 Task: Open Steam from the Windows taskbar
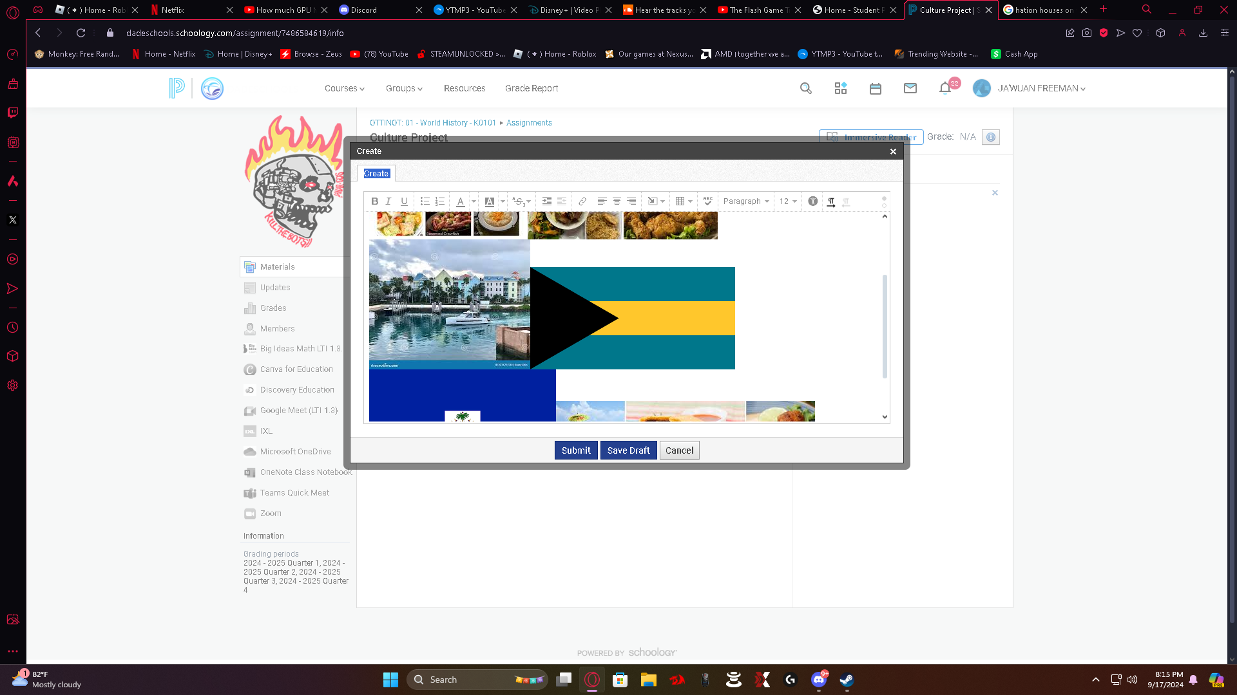point(847,680)
